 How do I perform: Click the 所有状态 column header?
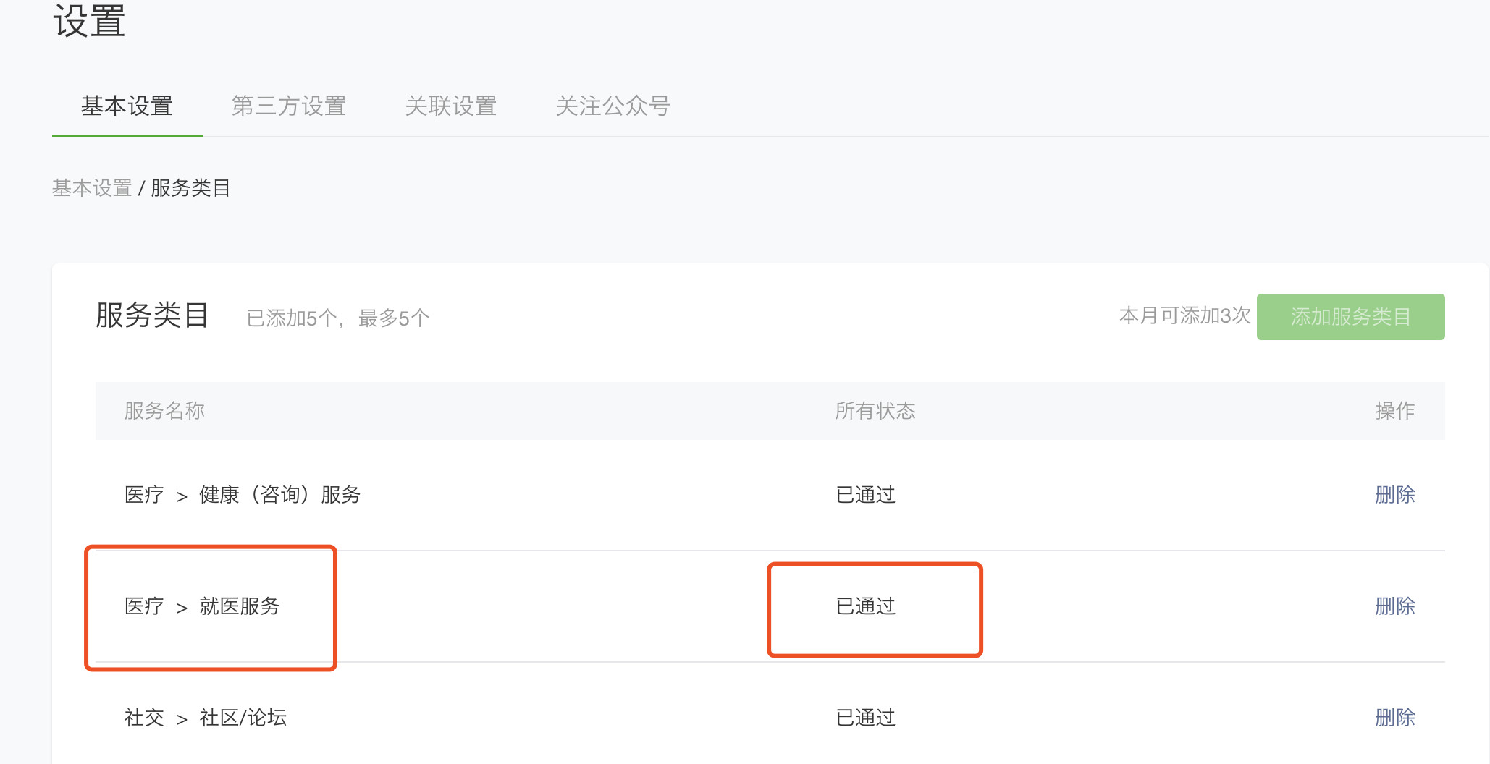(875, 411)
